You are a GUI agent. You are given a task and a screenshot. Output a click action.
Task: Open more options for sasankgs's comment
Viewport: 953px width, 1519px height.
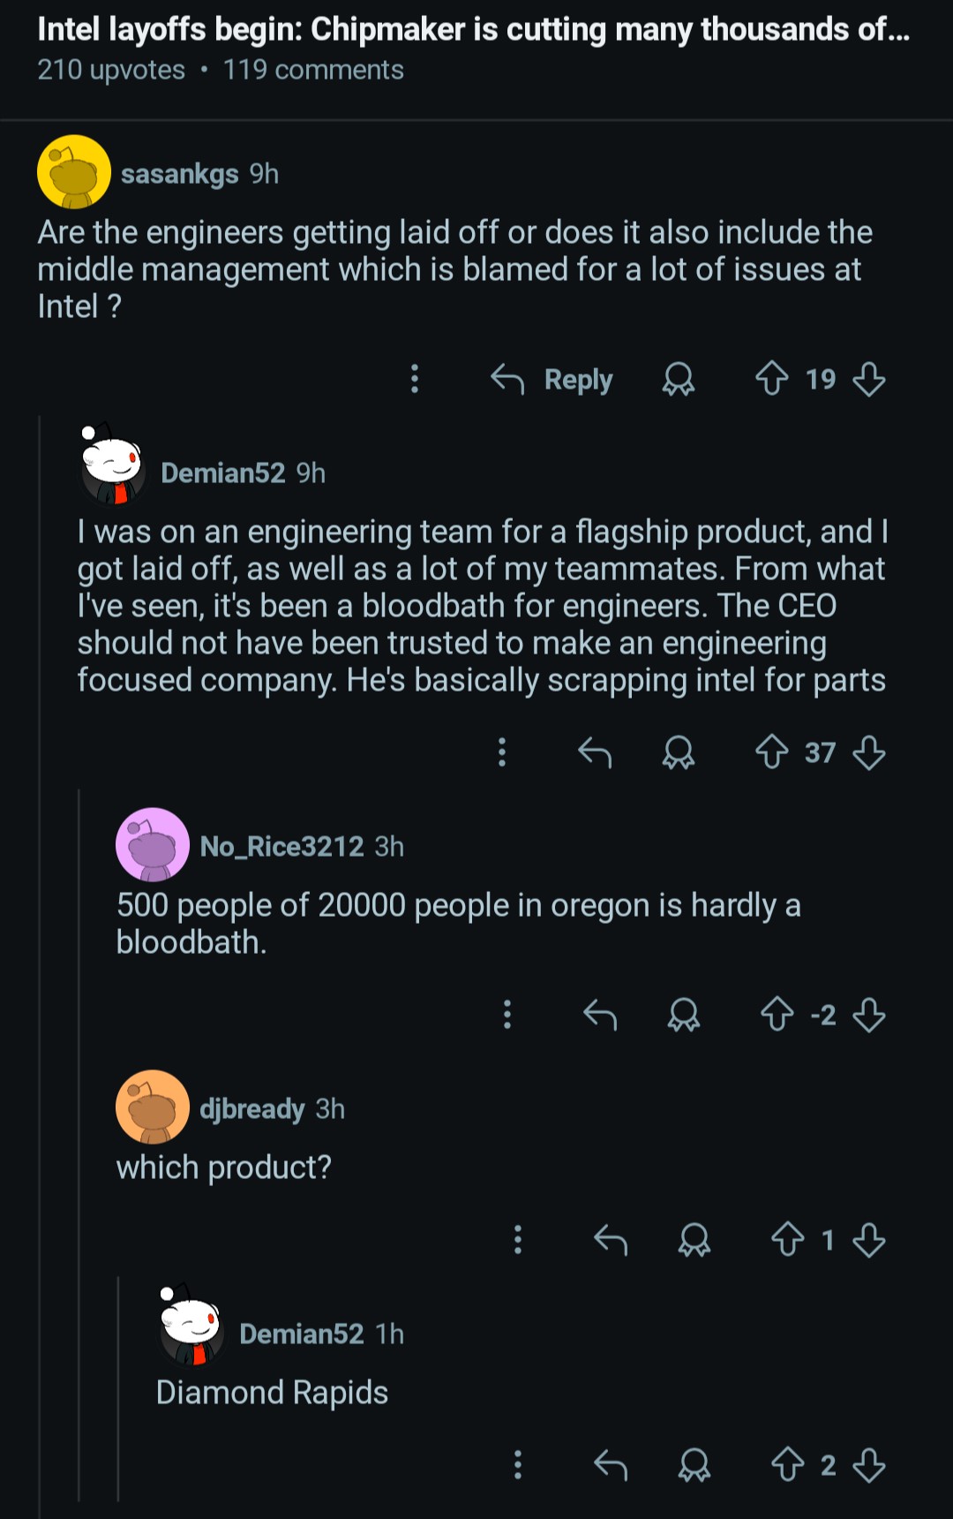click(415, 379)
